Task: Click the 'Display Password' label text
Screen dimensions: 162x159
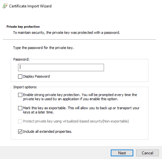Action: 36,76
